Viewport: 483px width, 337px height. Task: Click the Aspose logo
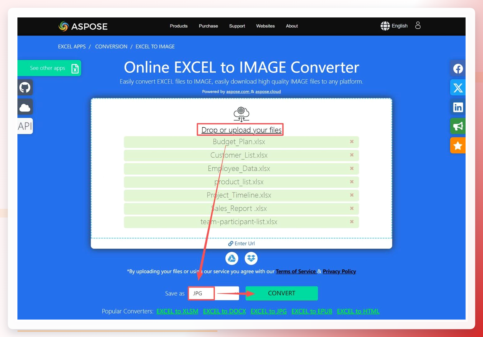(83, 26)
